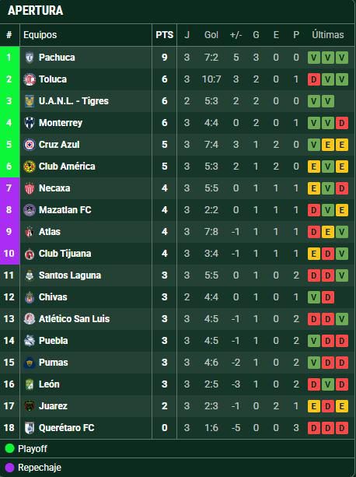The width and height of the screenshot is (356, 477).
Task: Click the purple Repechaje legend dot
Action: 10,468
